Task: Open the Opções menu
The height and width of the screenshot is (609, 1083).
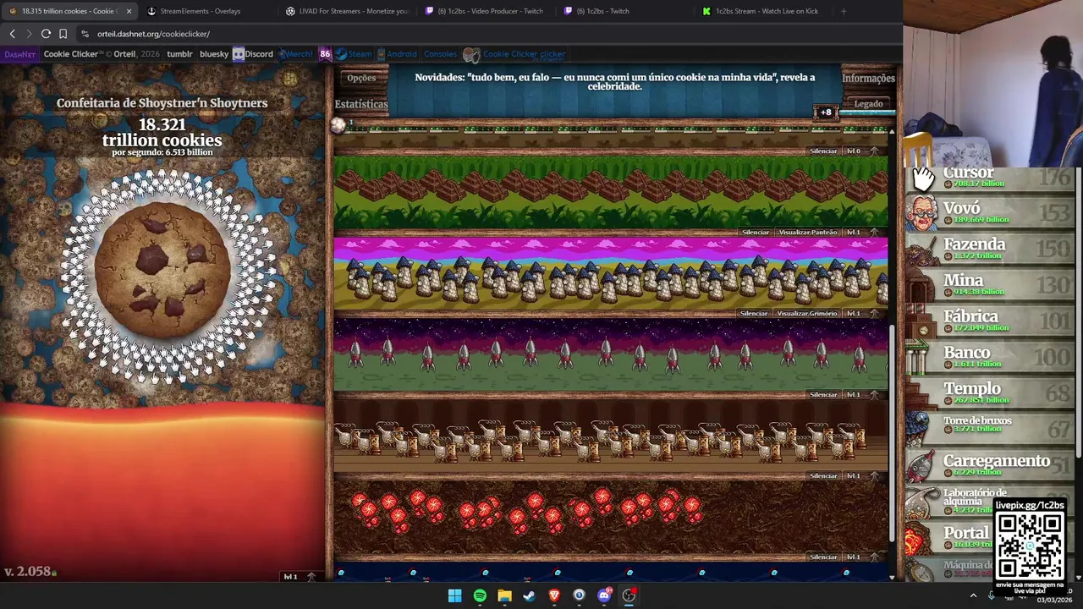Action: [x=361, y=78]
